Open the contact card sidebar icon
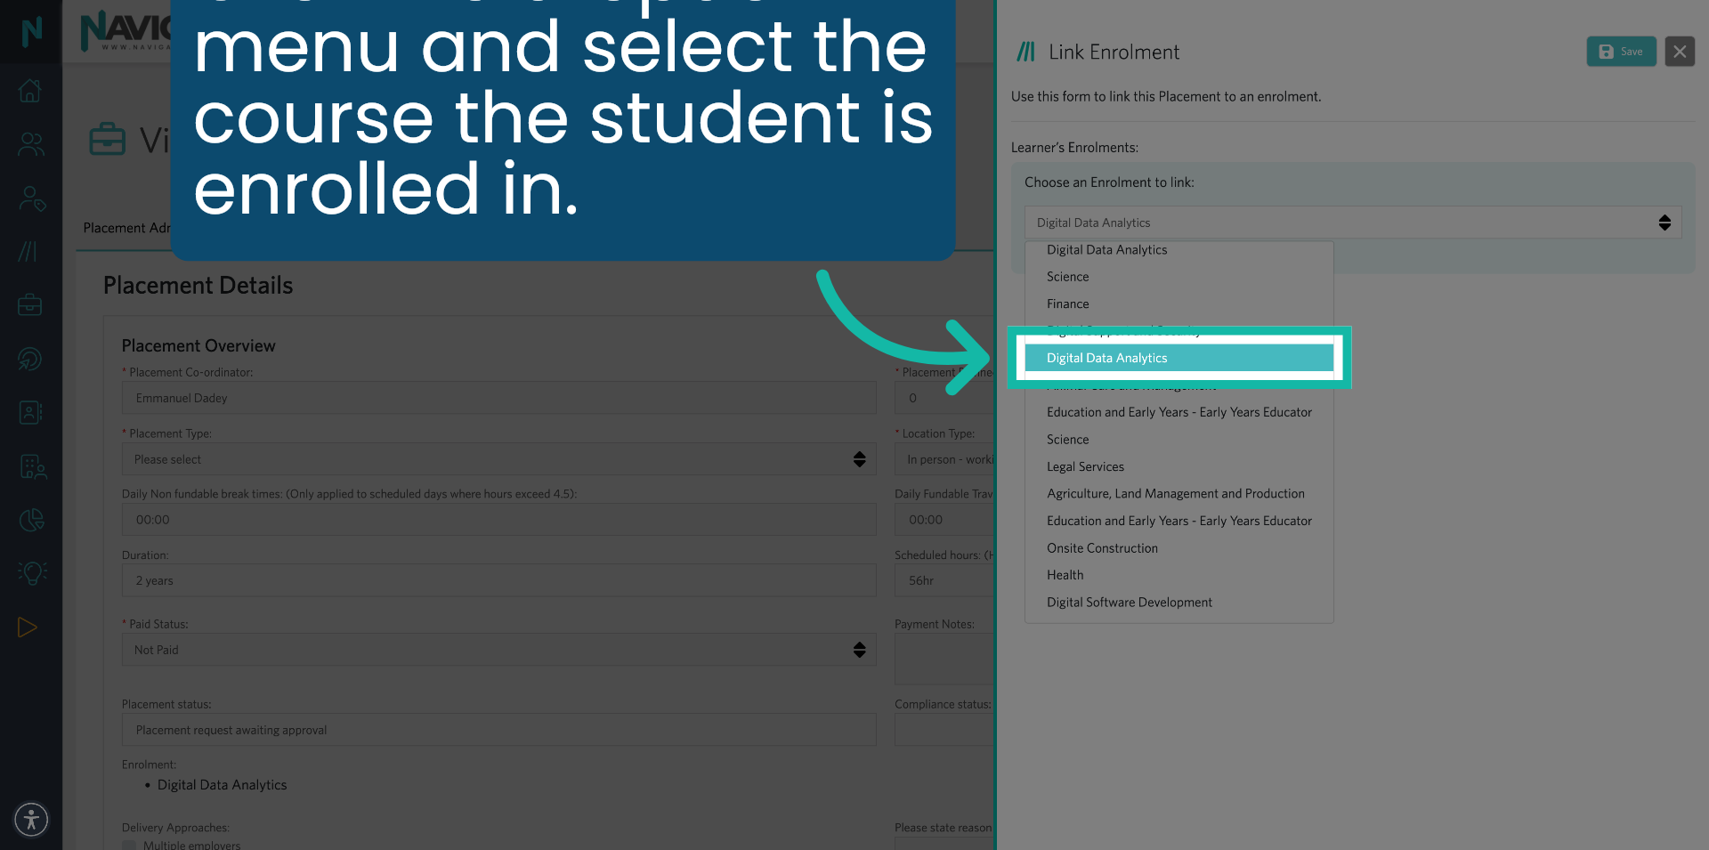This screenshot has height=850, width=1709. click(30, 412)
